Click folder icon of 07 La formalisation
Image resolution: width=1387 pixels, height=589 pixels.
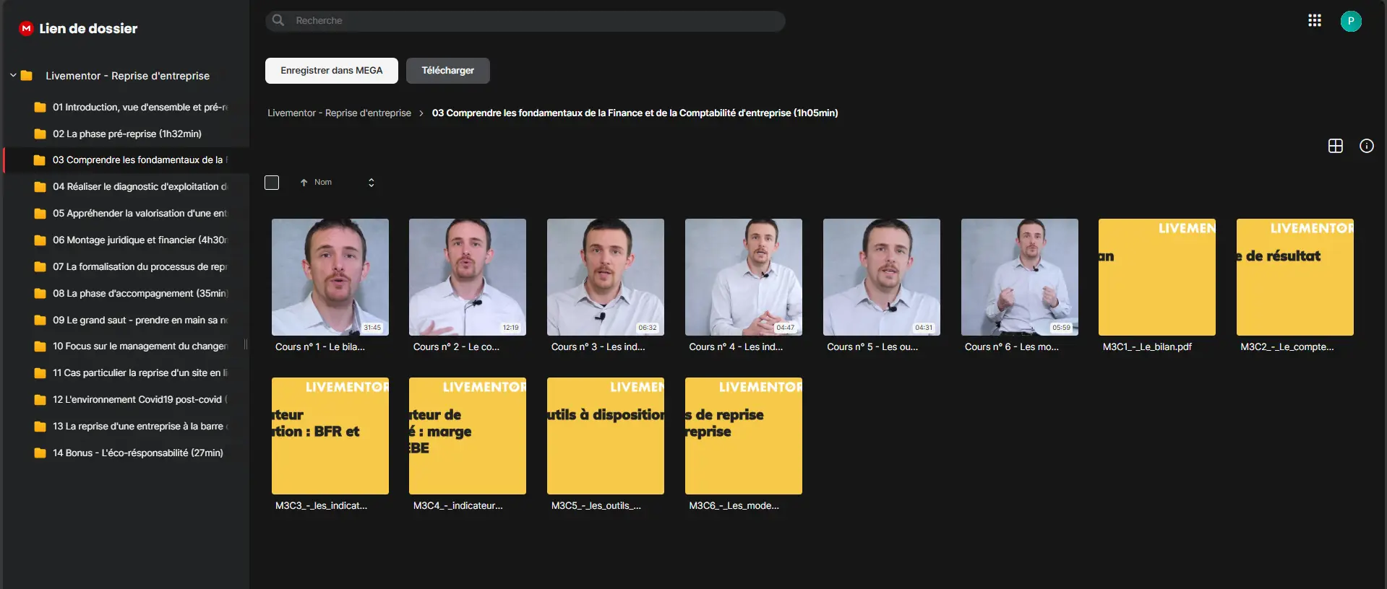[x=40, y=266]
